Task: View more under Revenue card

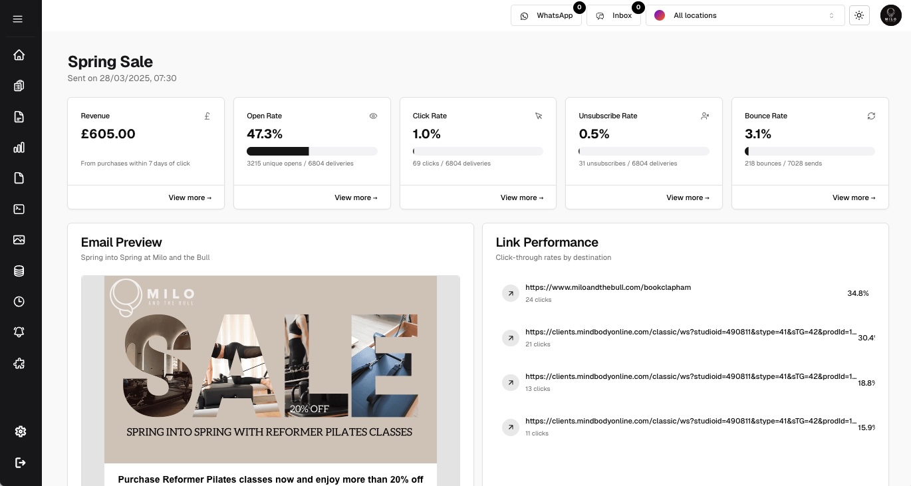Action: (190, 197)
